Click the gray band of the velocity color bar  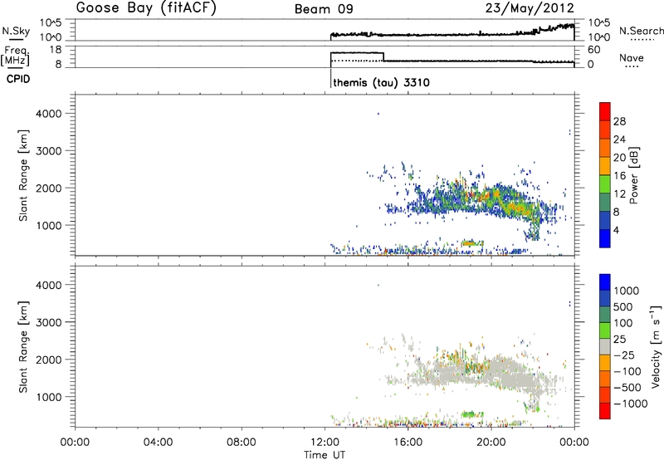605,346
